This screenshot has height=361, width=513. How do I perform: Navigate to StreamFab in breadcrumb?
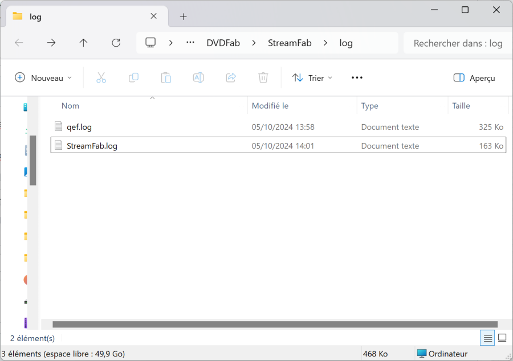click(x=290, y=43)
